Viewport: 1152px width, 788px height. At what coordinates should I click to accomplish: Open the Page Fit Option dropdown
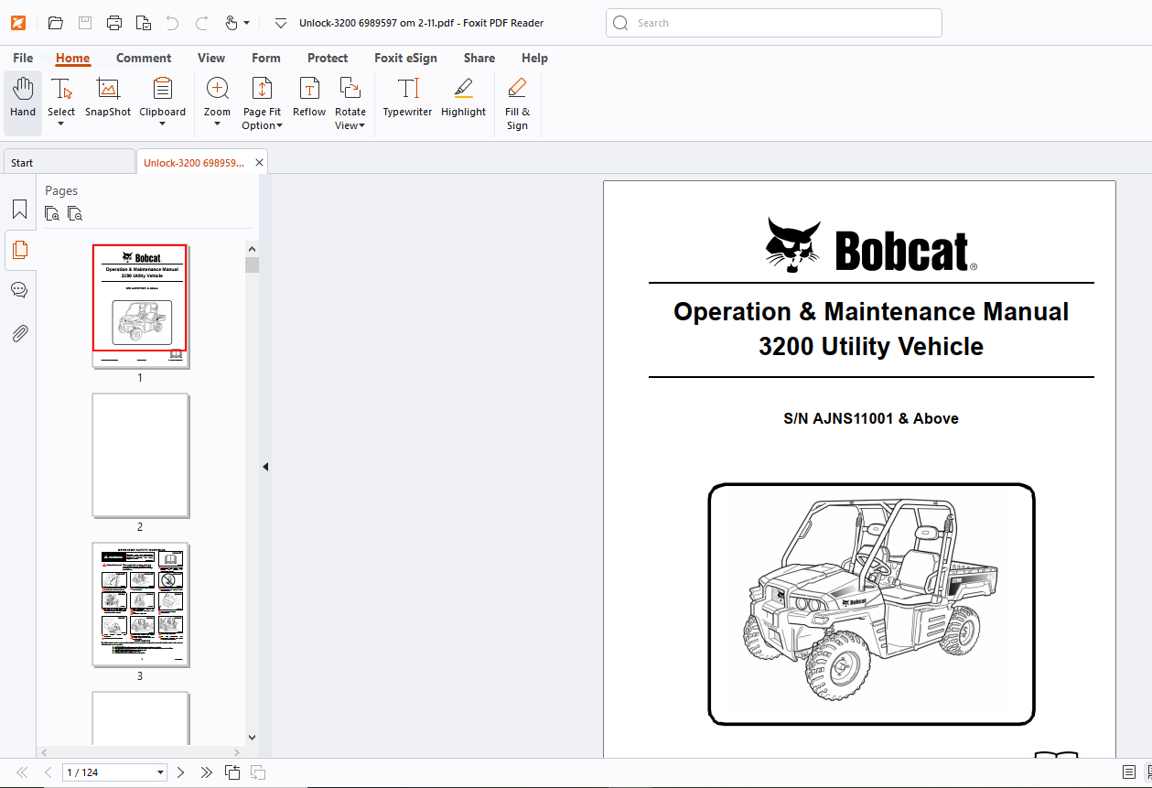coord(279,126)
